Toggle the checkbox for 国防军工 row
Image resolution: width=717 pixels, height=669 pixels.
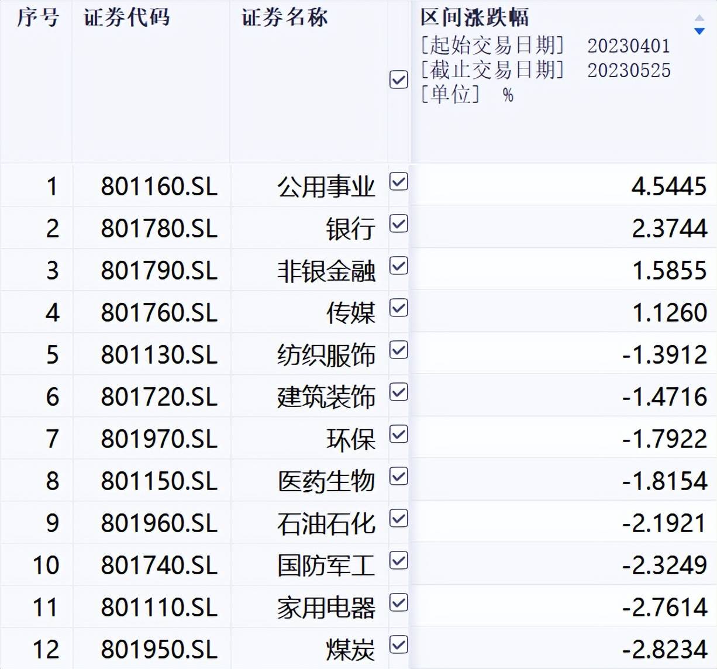399,561
